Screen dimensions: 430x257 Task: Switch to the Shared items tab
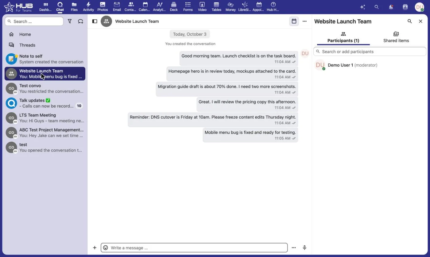pos(396,37)
